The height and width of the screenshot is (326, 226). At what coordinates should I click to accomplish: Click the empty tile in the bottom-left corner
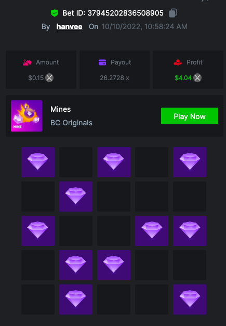[x=38, y=299]
